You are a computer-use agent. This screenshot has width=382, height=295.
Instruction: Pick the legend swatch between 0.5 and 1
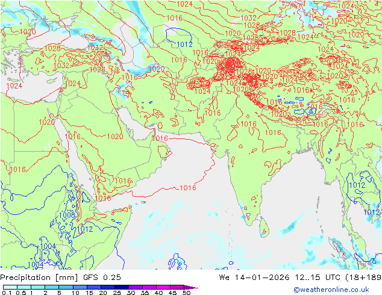24,287
